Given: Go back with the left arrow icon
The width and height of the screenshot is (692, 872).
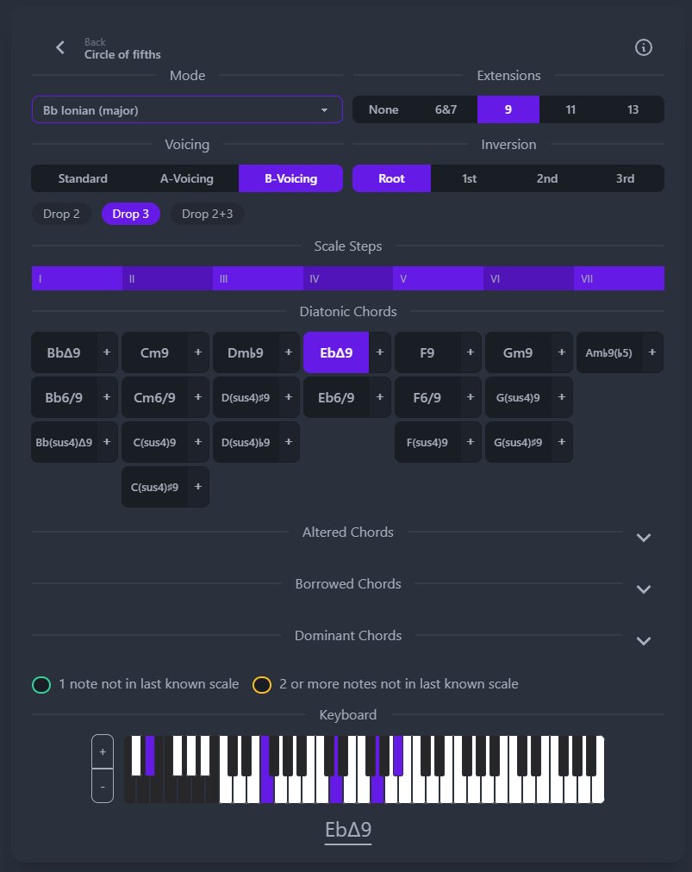Looking at the screenshot, I should click(60, 48).
